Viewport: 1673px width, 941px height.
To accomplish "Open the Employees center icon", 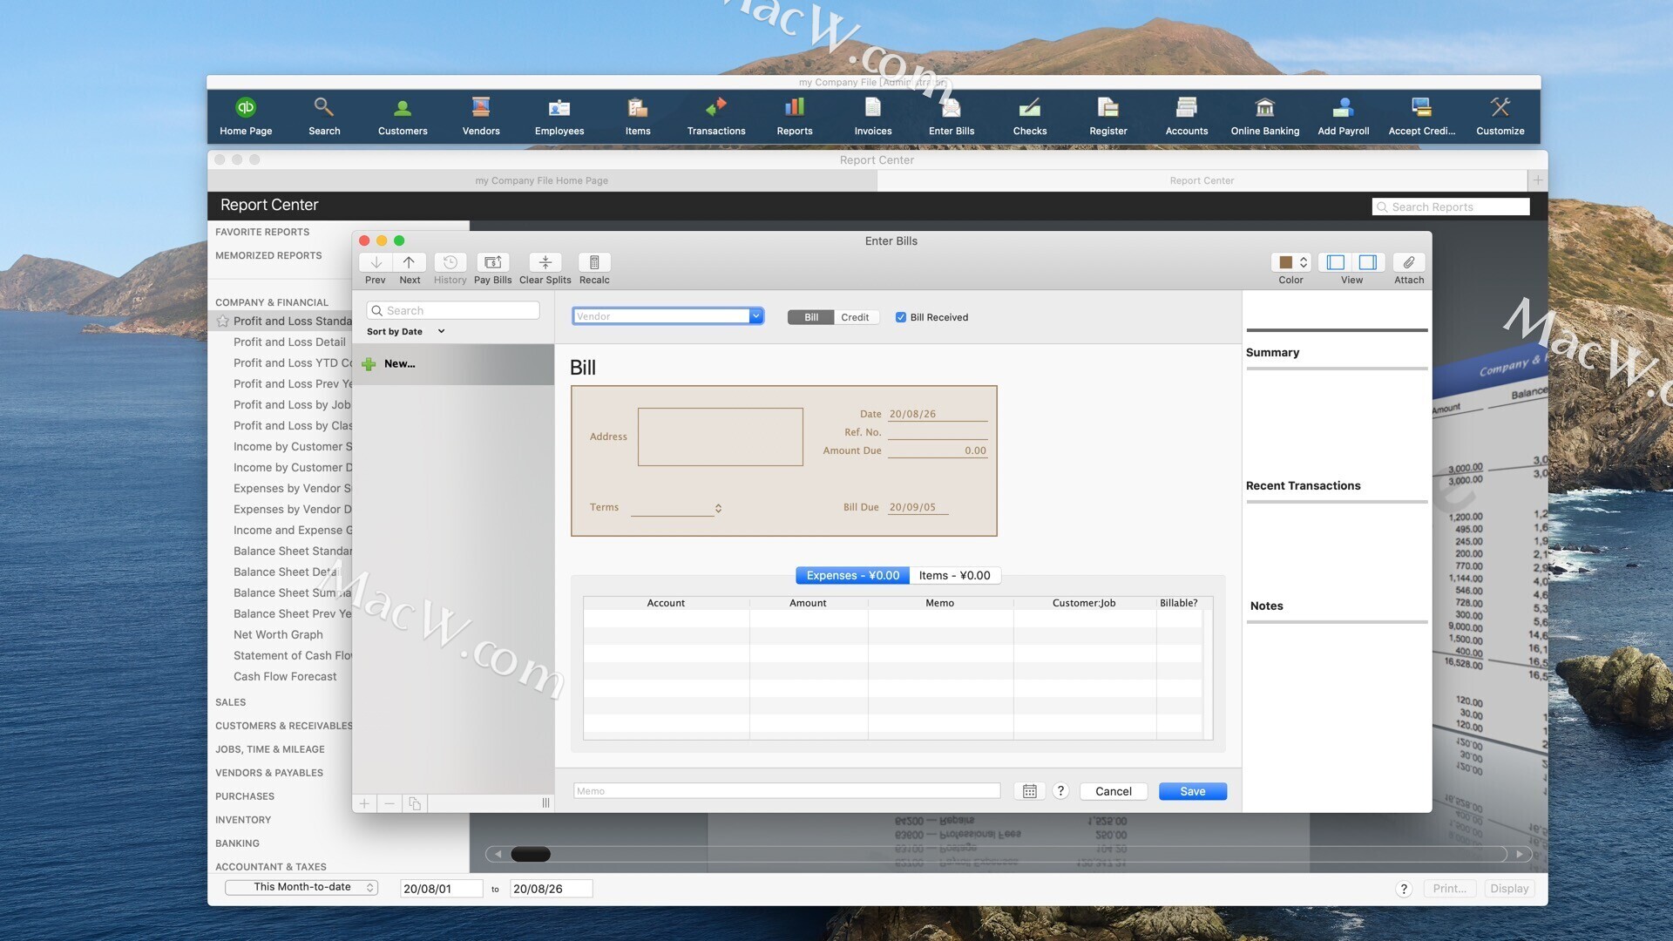I will click(559, 116).
